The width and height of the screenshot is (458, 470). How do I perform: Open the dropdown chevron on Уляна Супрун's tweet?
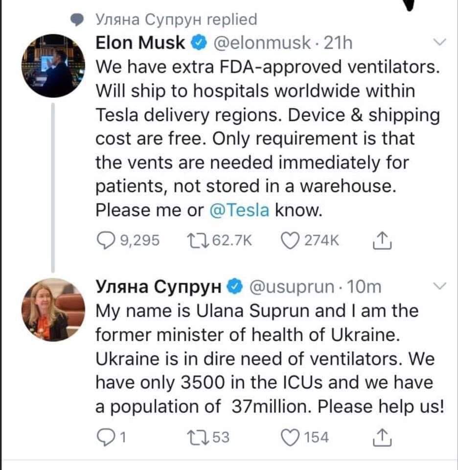[x=439, y=286]
